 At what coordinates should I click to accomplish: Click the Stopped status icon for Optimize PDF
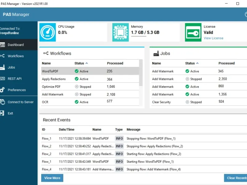coord(77,87)
